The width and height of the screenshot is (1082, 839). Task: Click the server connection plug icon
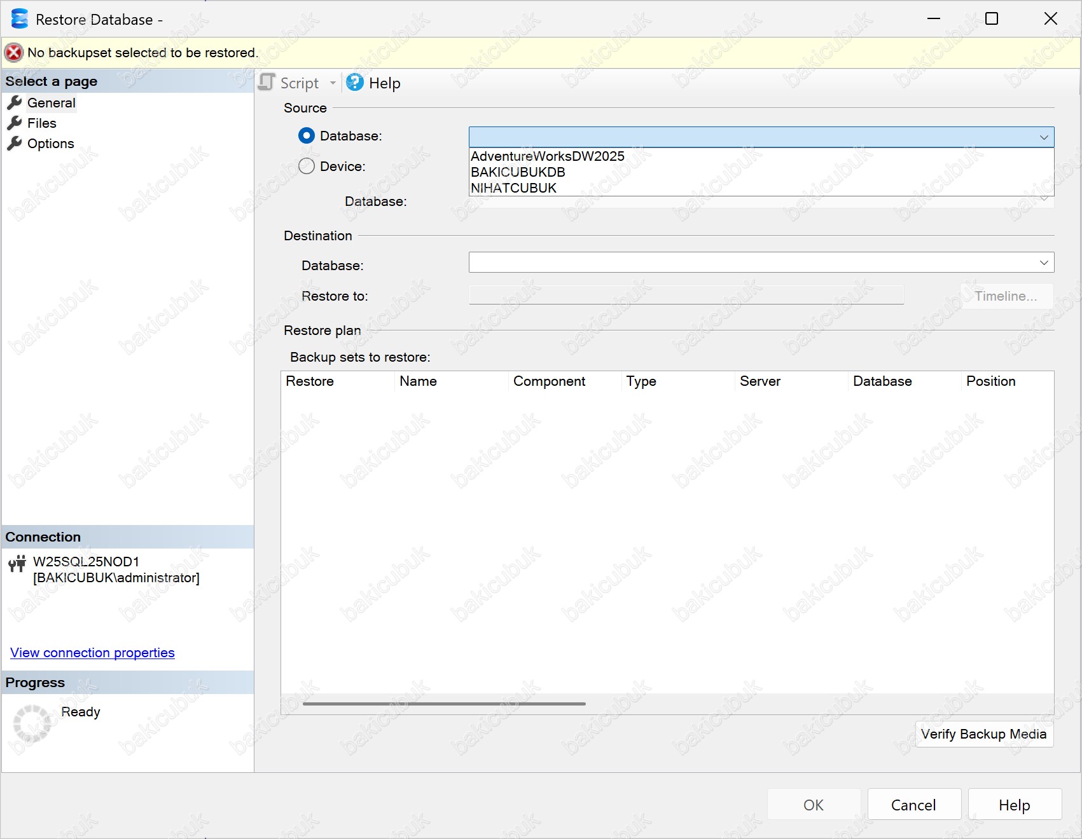[x=17, y=564]
